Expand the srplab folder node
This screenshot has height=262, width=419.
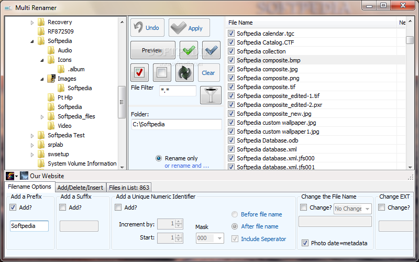click(x=32, y=145)
